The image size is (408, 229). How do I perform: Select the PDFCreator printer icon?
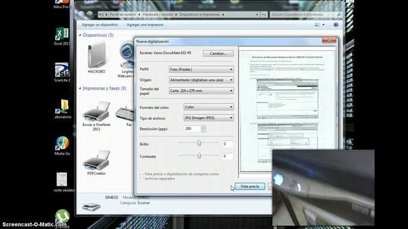coord(96,163)
